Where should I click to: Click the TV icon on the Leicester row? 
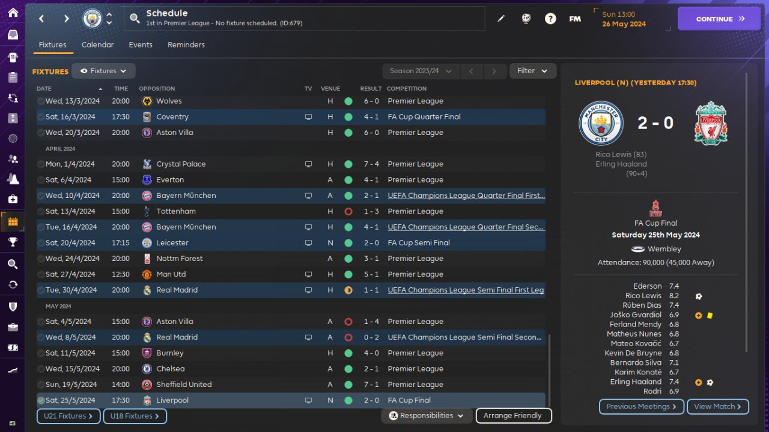[308, 243]
